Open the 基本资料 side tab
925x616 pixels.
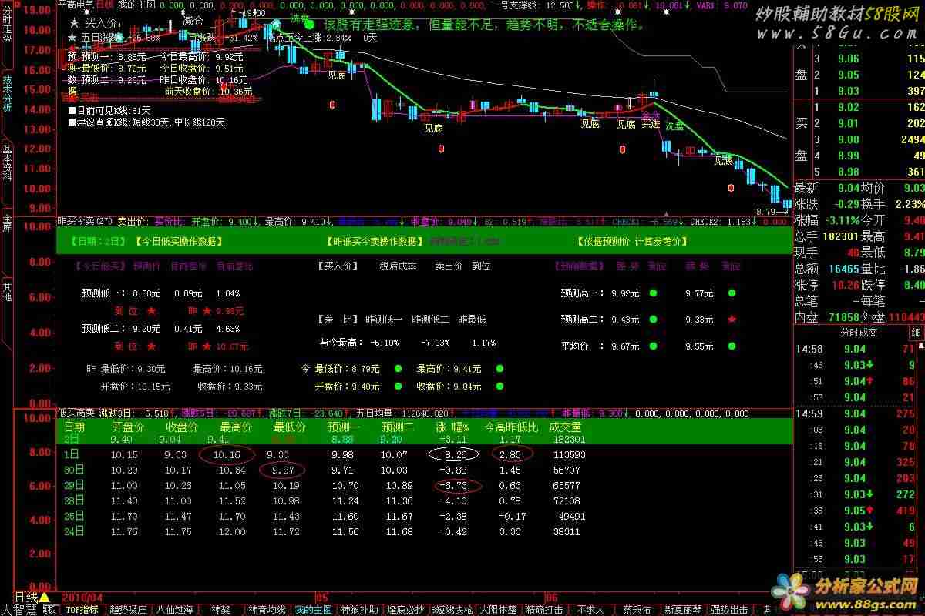(6, 162)
